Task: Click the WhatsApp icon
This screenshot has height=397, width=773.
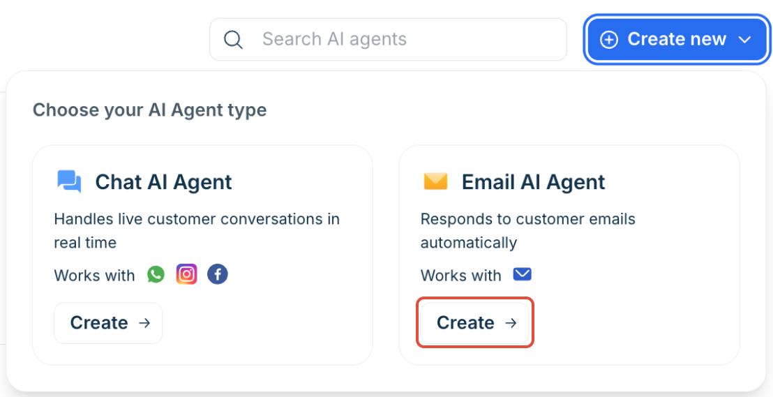Action: click(x=156, y=274)
